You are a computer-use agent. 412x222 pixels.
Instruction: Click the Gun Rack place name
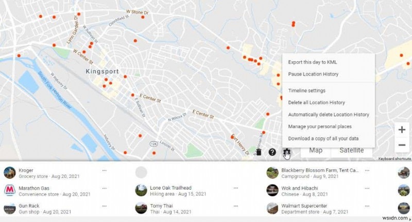click(x=29, y=206)
